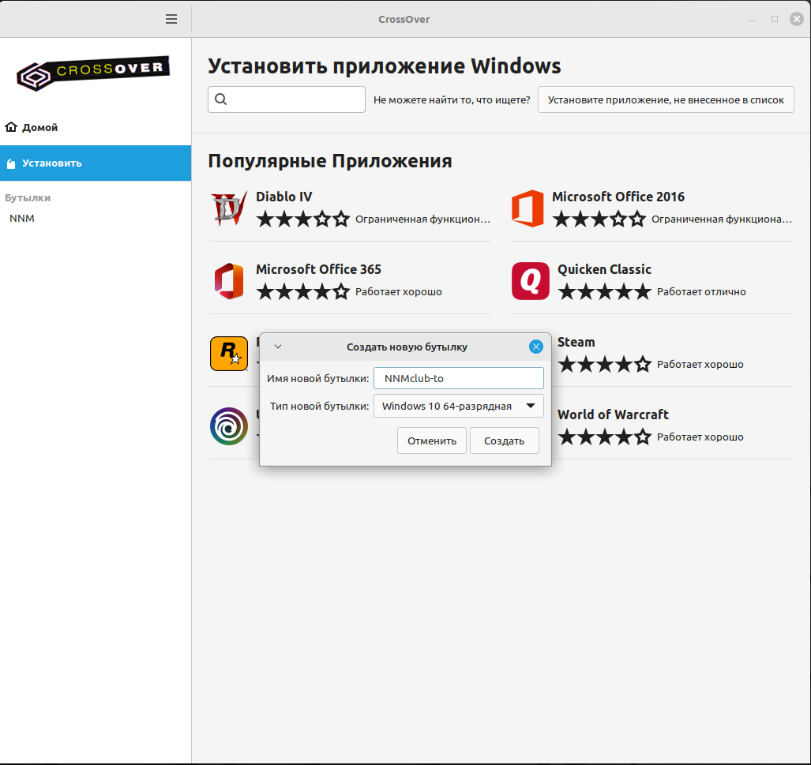Select the Rockstar Games launcher icon

229,353
